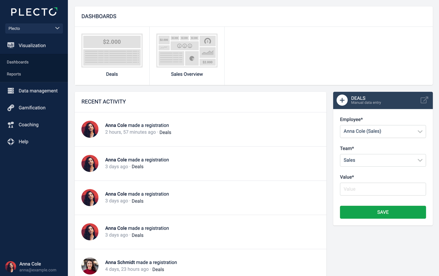Click the DASHBOARDS section heading
The height and width of the screenshot is (276, 439).
(99, 16)
